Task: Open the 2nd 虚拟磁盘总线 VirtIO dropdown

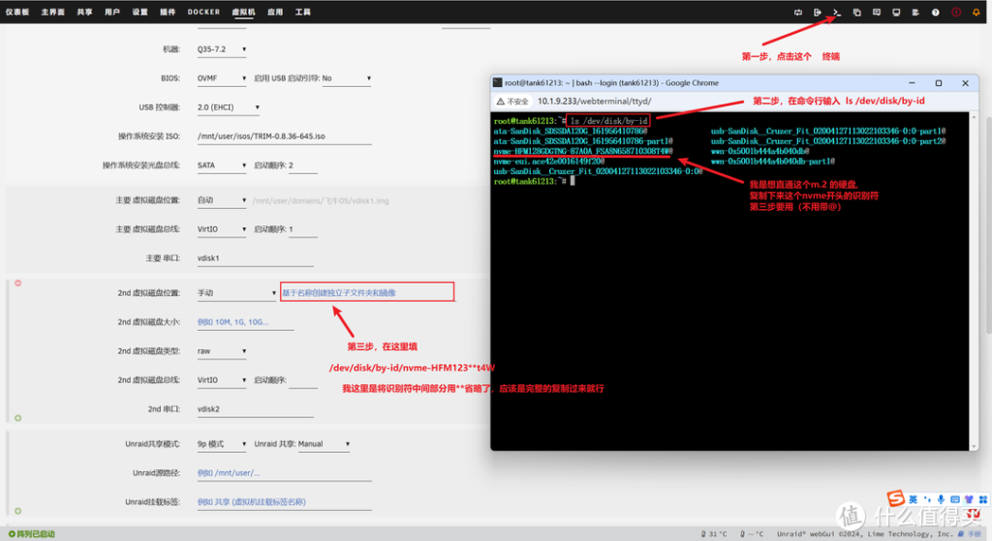Action: [222, 380]
